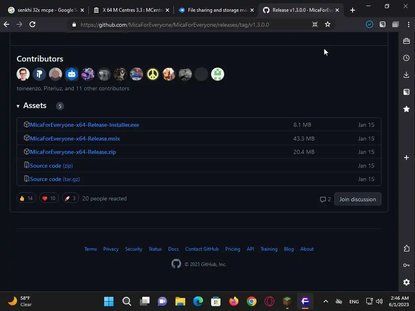Image resolution: width=415 pixels, height=311 pixels.
Task: Open the Status footer link
Action: (155, 249)
